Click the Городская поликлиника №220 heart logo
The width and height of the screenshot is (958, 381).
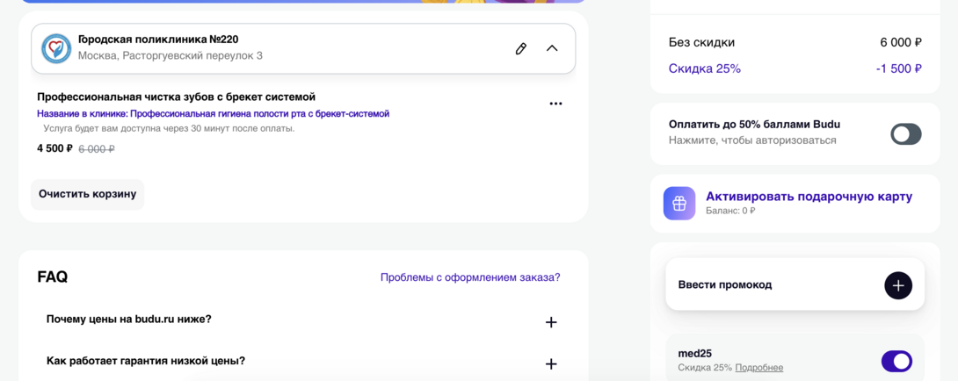pyautogui.click(x=56, y=48)
